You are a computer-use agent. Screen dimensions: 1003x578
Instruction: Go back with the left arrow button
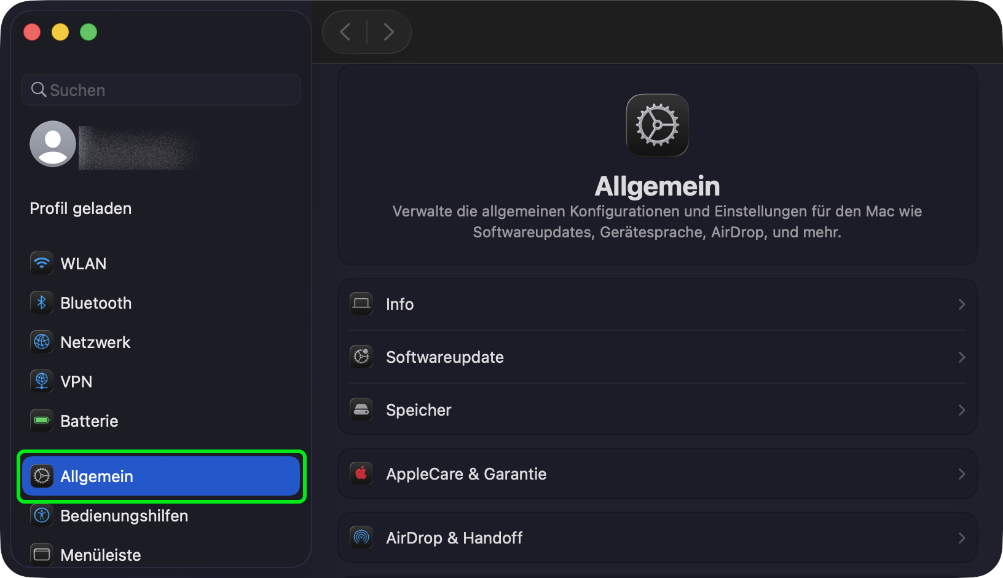click(346, 32)
